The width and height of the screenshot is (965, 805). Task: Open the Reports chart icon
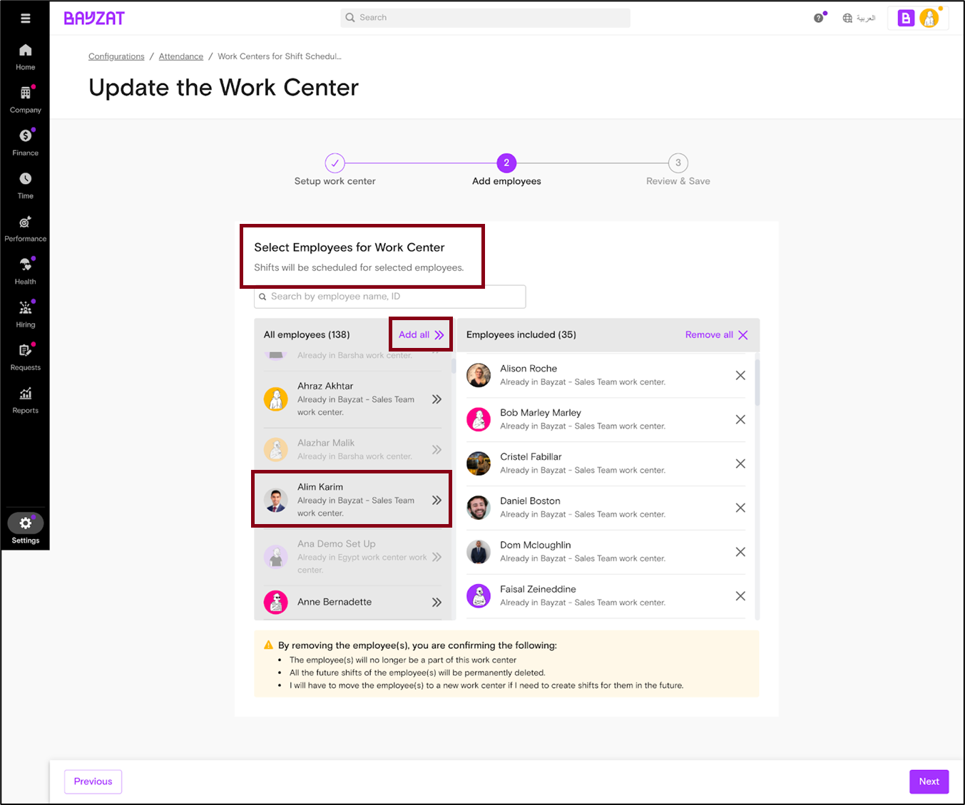pos(26,393)
